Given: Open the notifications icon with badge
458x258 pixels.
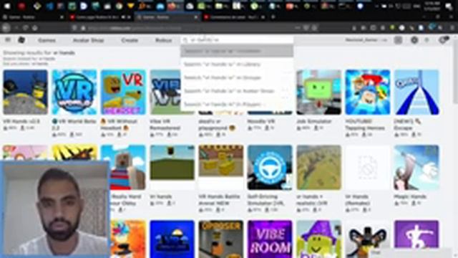Looking at the screenshot, I should [x=443, y=40].
